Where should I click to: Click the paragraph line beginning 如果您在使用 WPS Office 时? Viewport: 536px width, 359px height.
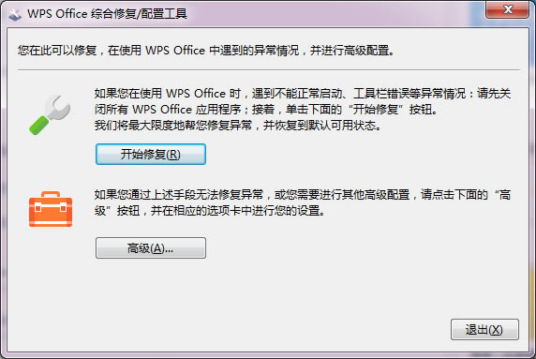[303, 94]
